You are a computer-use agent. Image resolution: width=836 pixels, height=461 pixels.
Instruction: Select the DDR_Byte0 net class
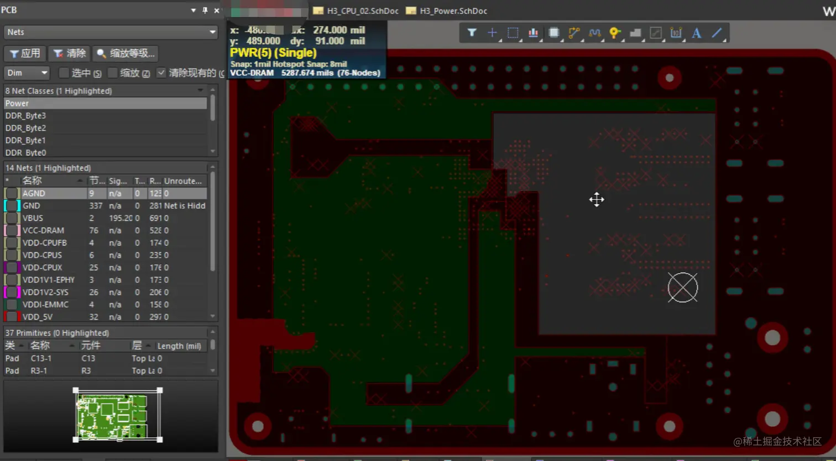pyautogui.click(x=106, y=152)
